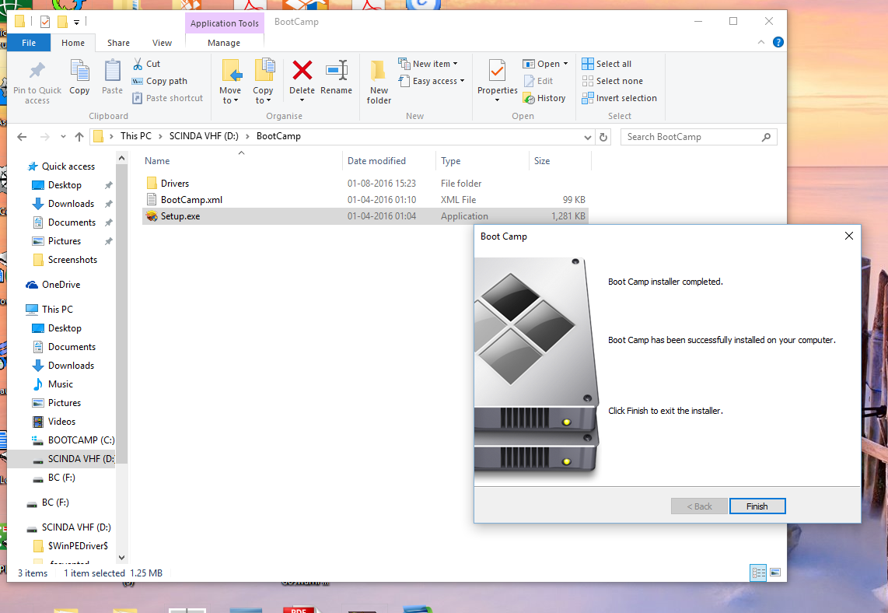Open Music under This PC

click(60, 384)
